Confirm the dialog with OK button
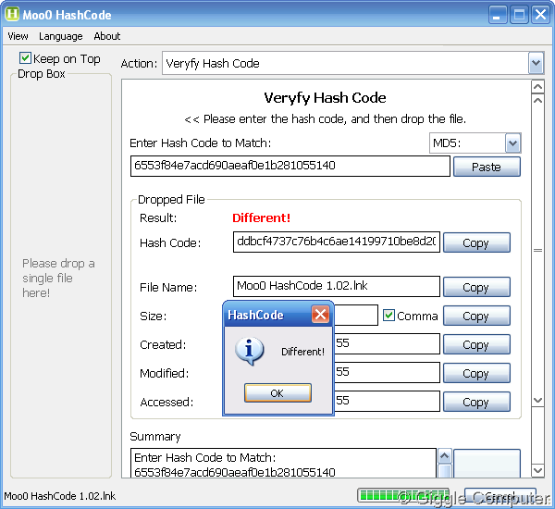 pos(277,392)
